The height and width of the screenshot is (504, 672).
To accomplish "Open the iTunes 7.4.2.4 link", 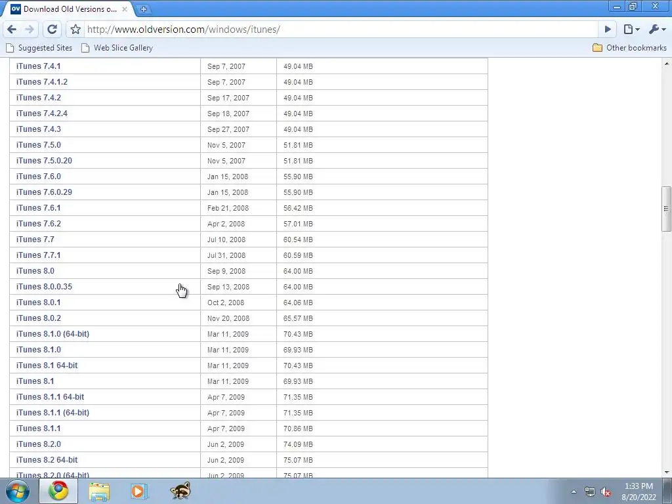I will click(x=41, y=114).
